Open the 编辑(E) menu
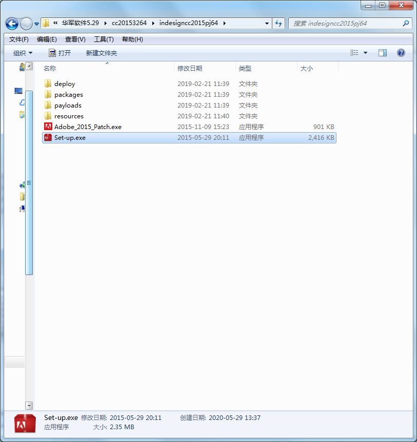 [47, 39]
